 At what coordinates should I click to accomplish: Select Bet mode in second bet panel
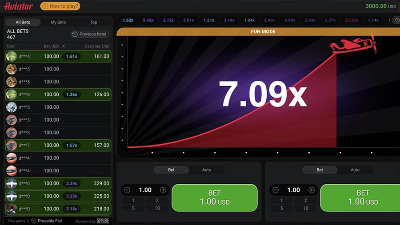click(320, 170)
